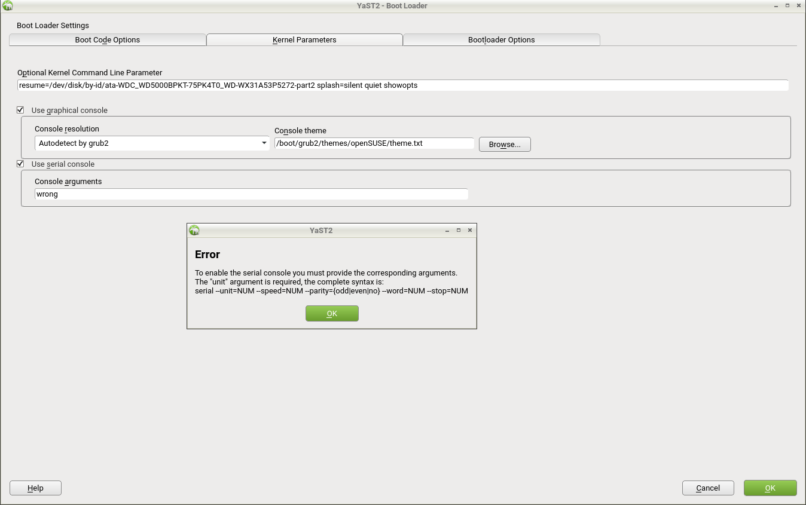Open the Console resolution dropdown
806x505 pixels.
point(152,143)
